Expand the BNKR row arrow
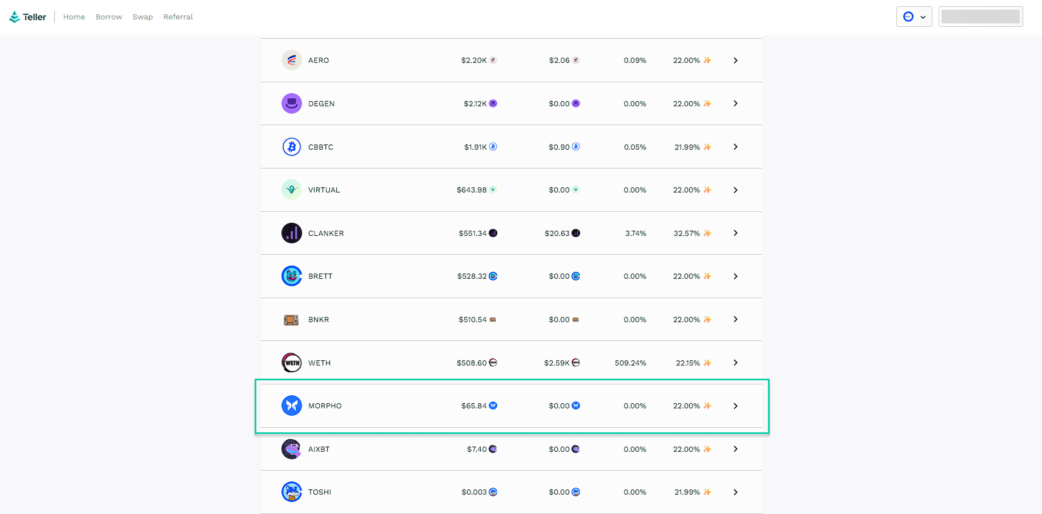The height and width of the screenshot is (514, 1042). tap(735, 319)
